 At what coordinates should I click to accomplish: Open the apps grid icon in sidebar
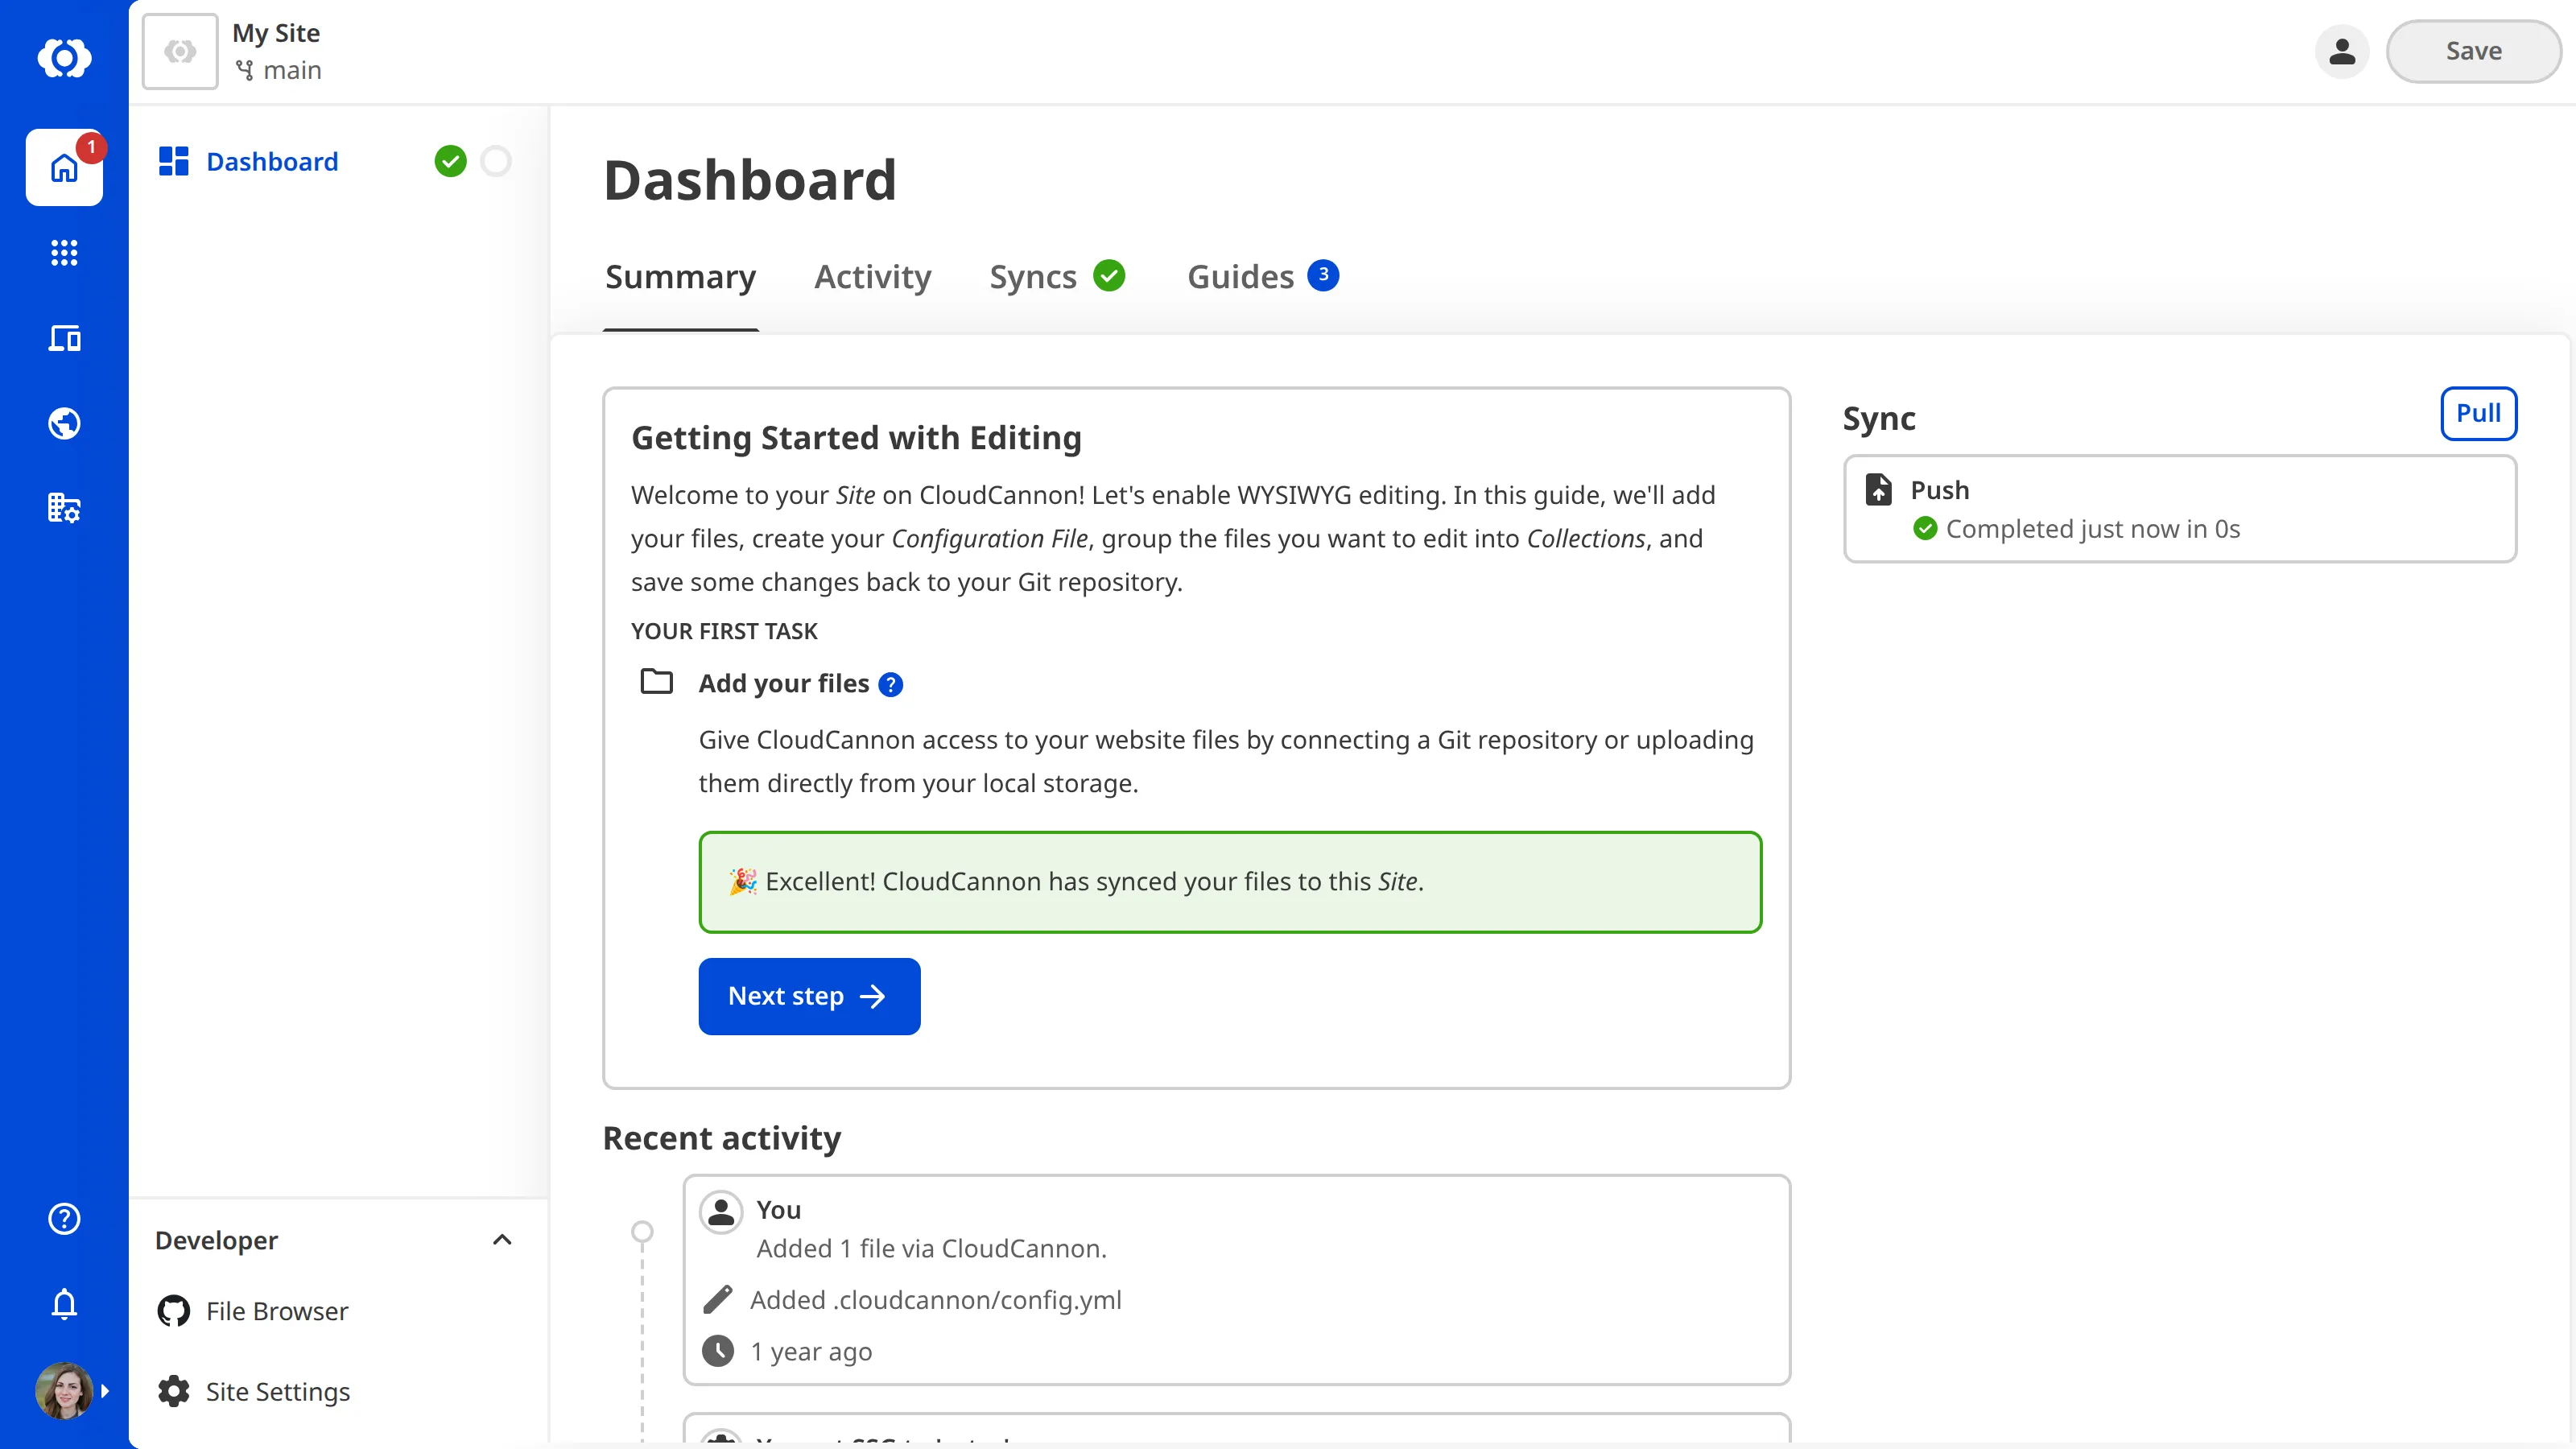[64, 253]
